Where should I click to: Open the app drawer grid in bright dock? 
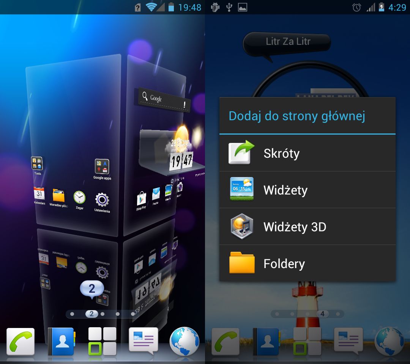102,341
